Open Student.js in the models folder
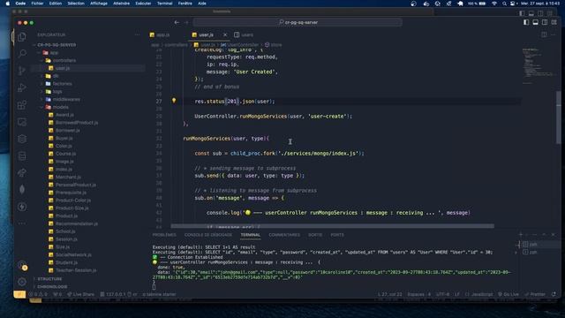Screen dimensions: 565x318 pyautogui.click(x=67, y=262)
